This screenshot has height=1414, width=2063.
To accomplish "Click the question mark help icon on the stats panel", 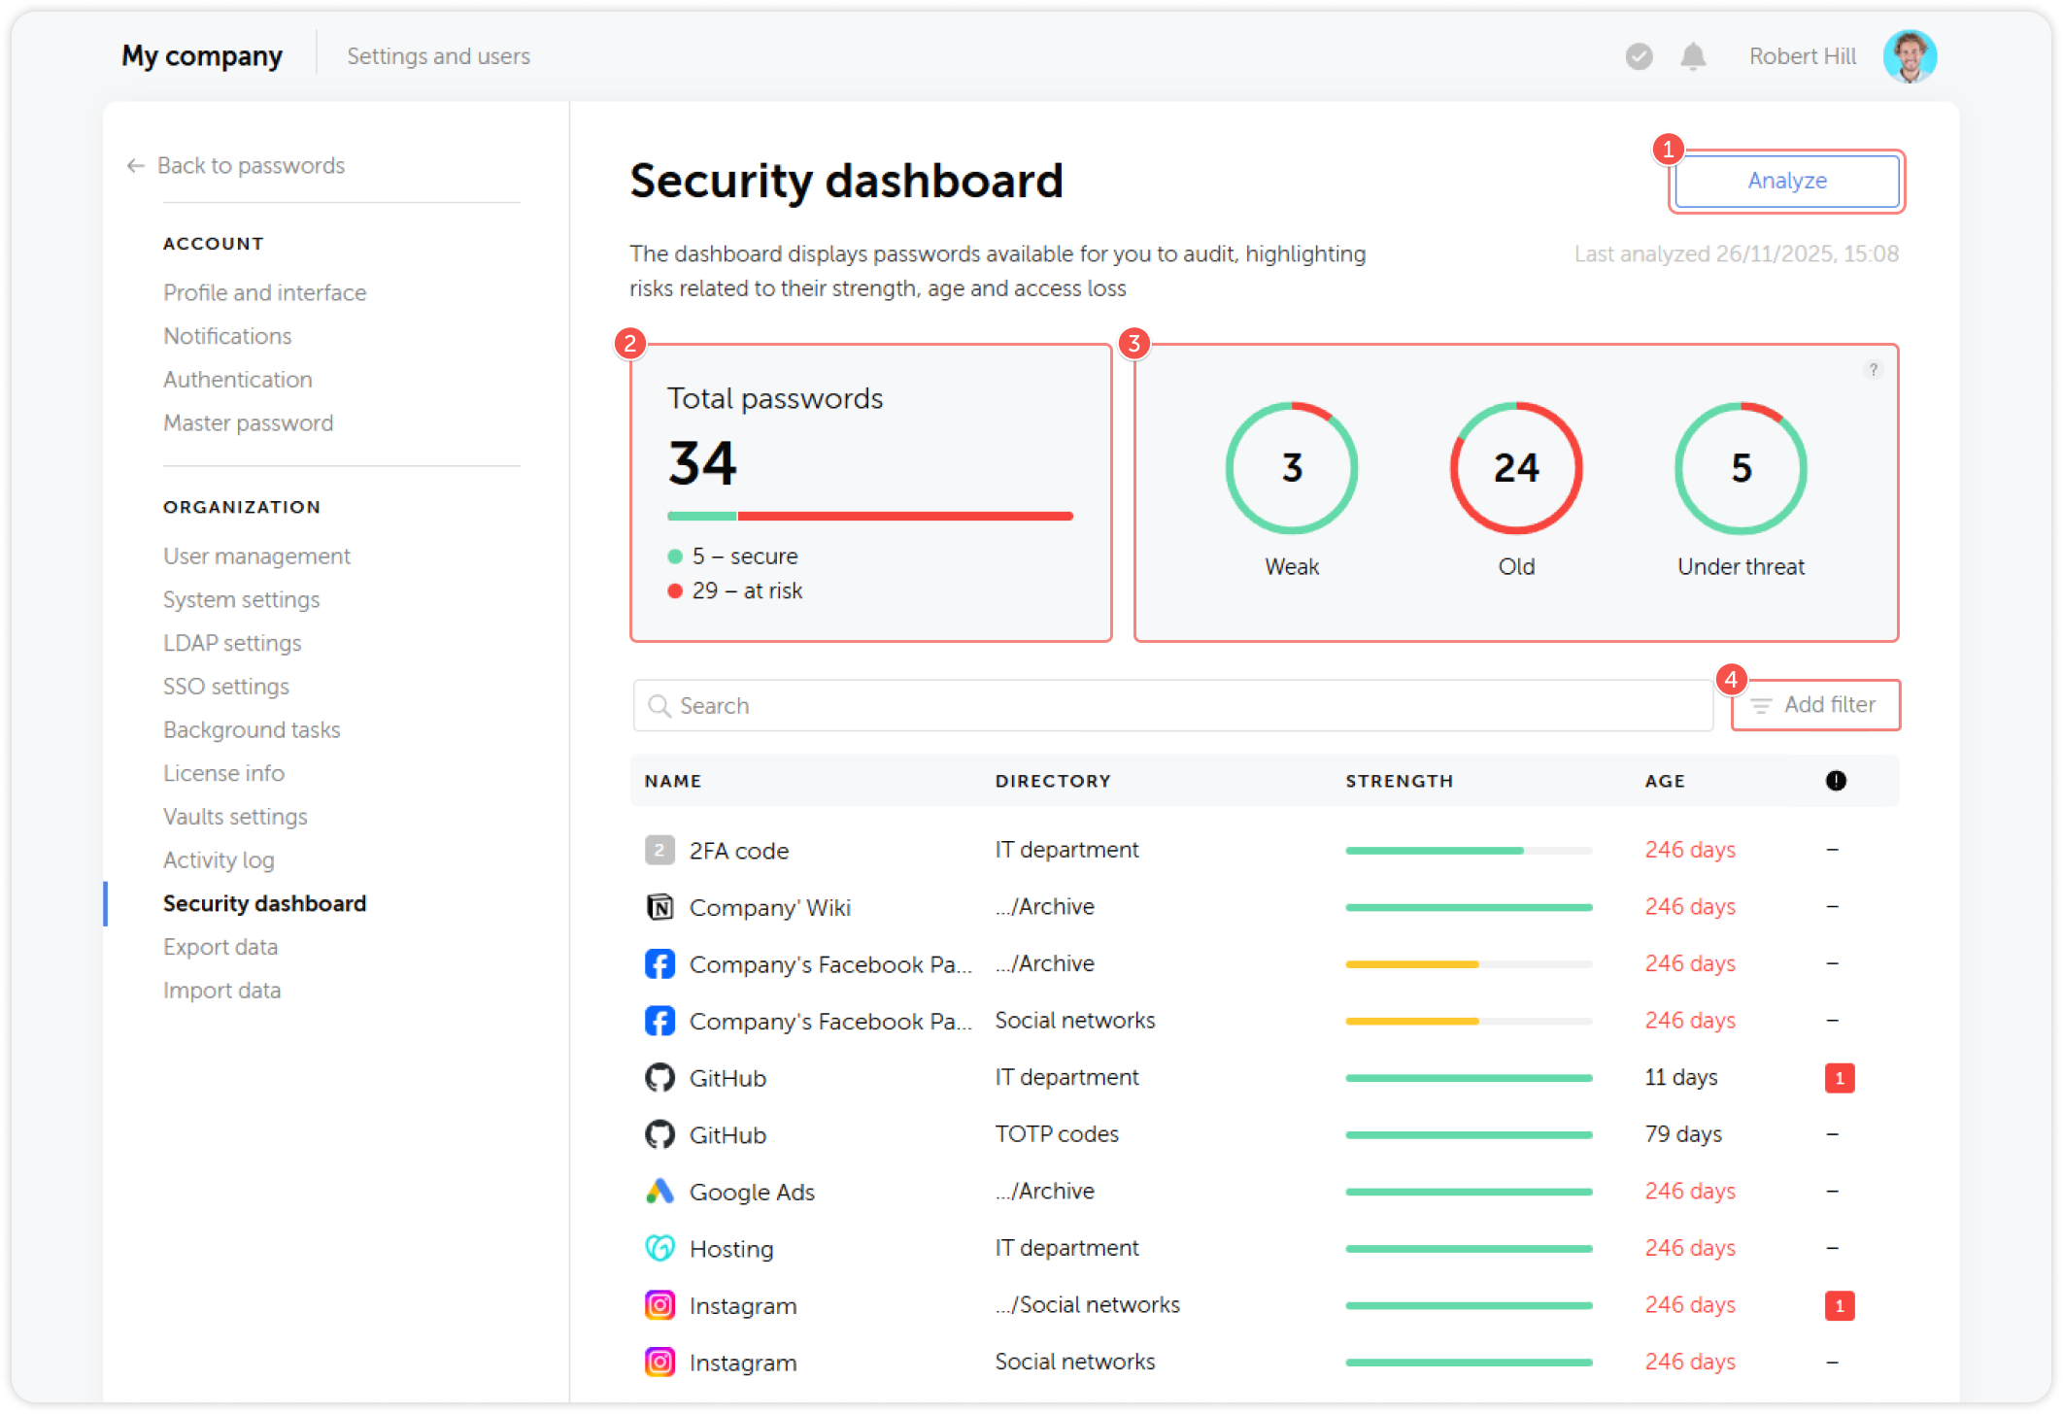I will pos(1873,369).
